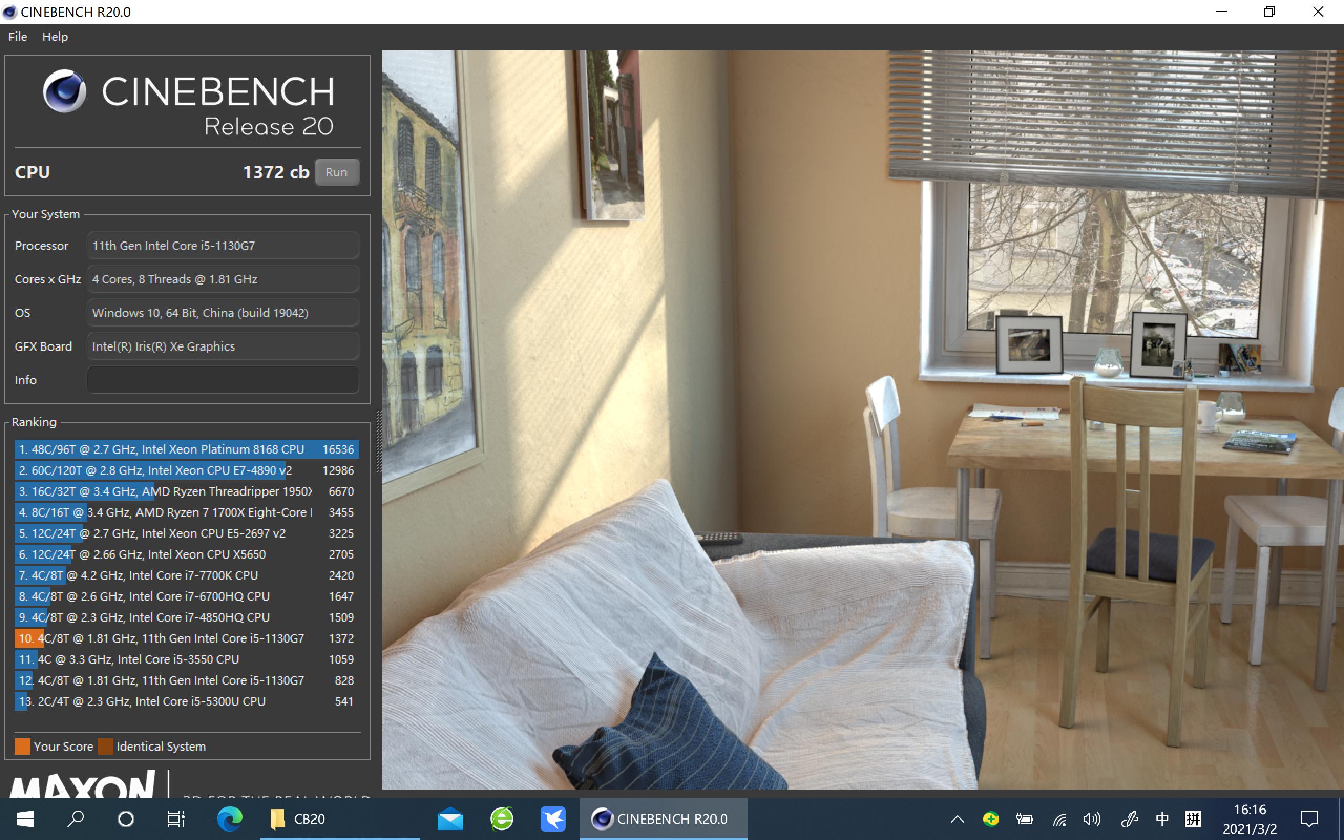Click the orange Your Score legend swatch
This screenshot has height=840, width=1344.
(x=22, y=746)
